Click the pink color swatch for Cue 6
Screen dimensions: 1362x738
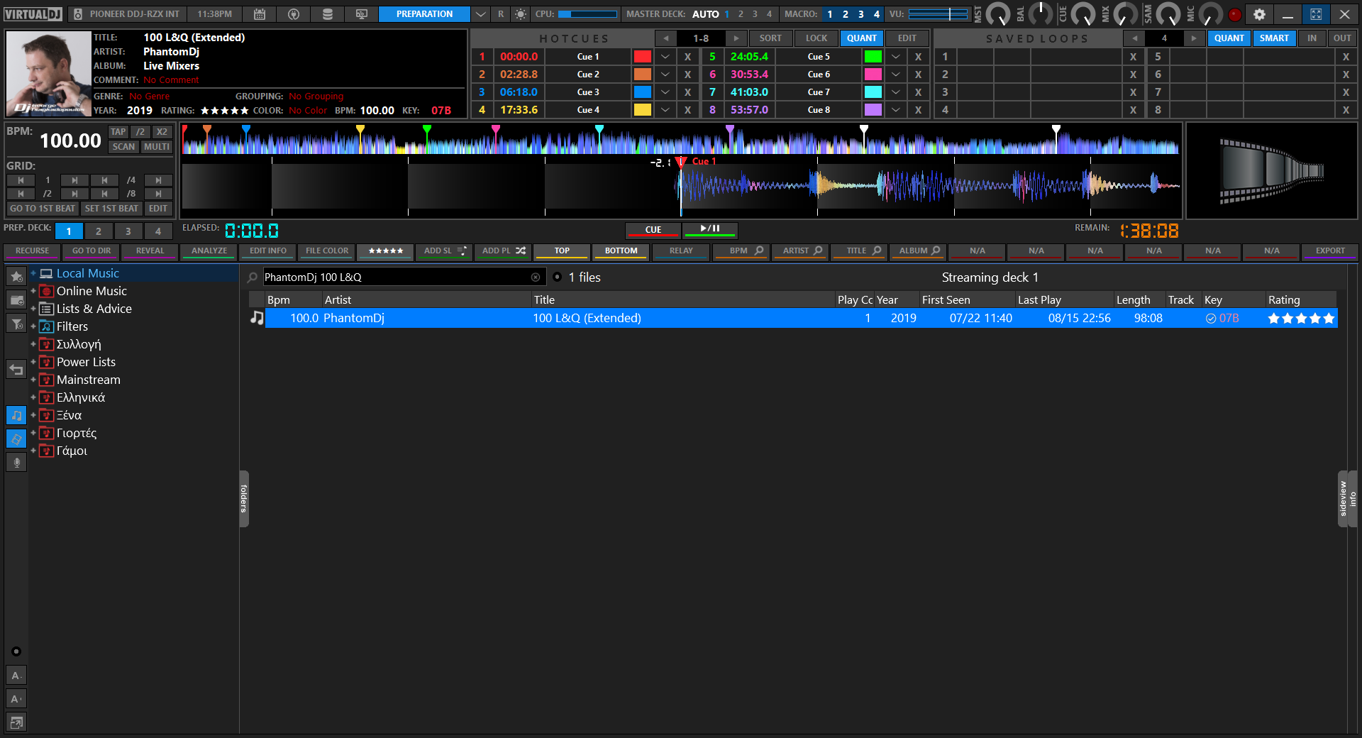873,75
